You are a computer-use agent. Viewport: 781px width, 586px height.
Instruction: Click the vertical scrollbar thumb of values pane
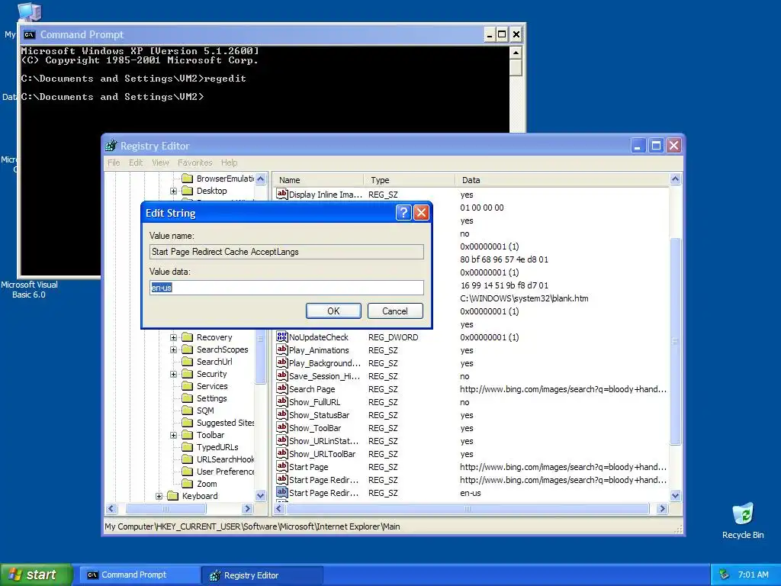(x=676, y=341)
